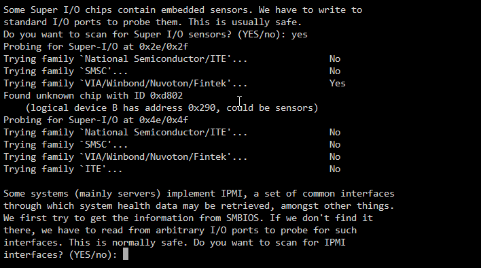Click the second 'VIA/Winbond/Nuvoton/Fintek' family text
The width and height of the screenshot is (481, 268).
click(155, 157)
